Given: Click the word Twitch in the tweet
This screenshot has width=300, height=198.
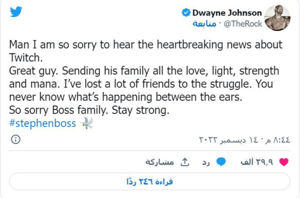Looking at the screenshot, I should (26, 57).
